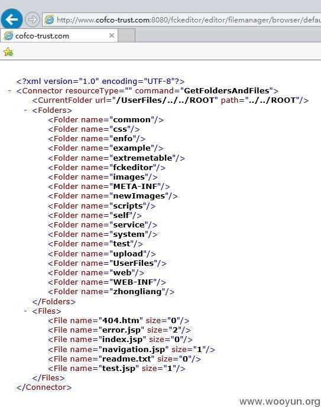This screenshot has height=407, width=321.
Task: Click the folder entry named fckeditor
Action: pos(107,167)
